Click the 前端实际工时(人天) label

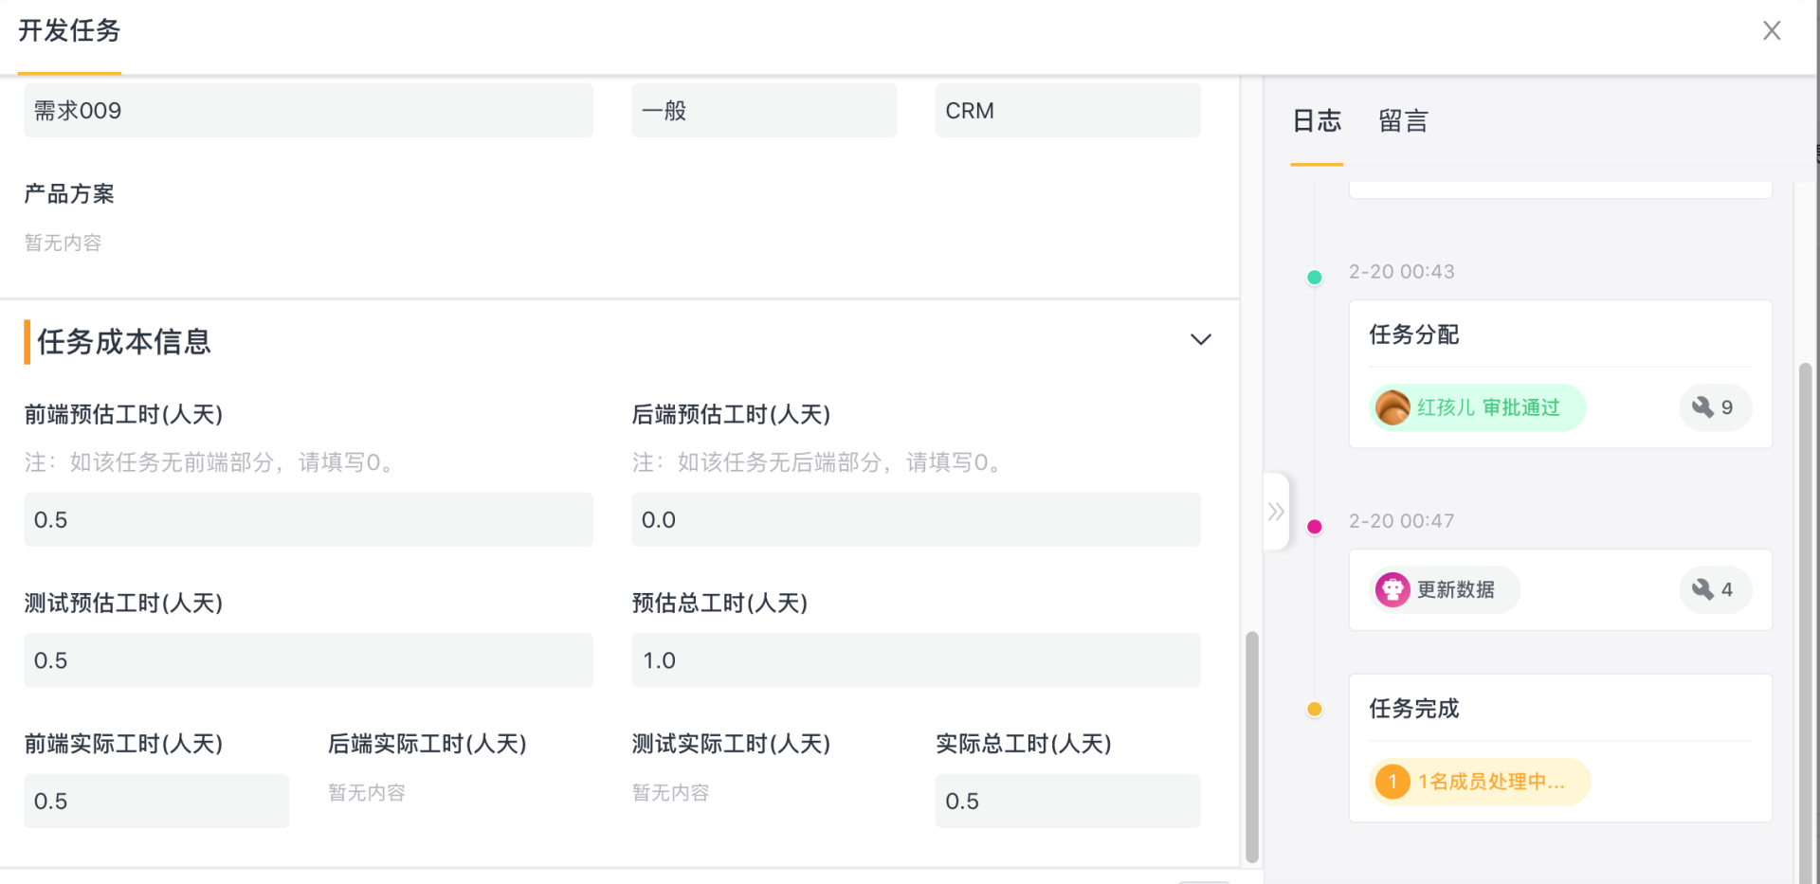123,744
